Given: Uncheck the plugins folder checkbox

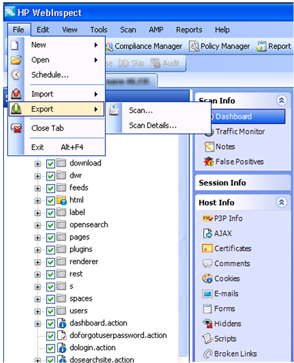Looking at the screenshot, I should (x=51, y=250).
